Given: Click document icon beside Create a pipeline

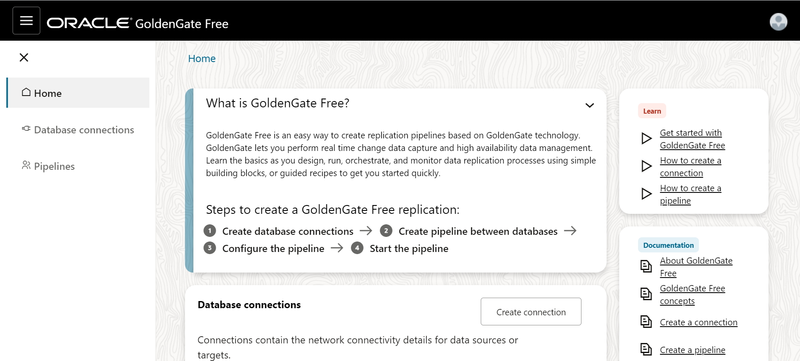Looking at the screenshot, I should (646, 349).
